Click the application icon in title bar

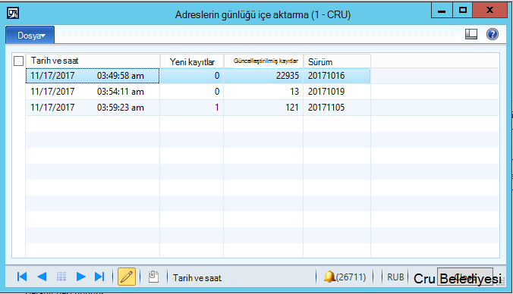coord(13,14)
